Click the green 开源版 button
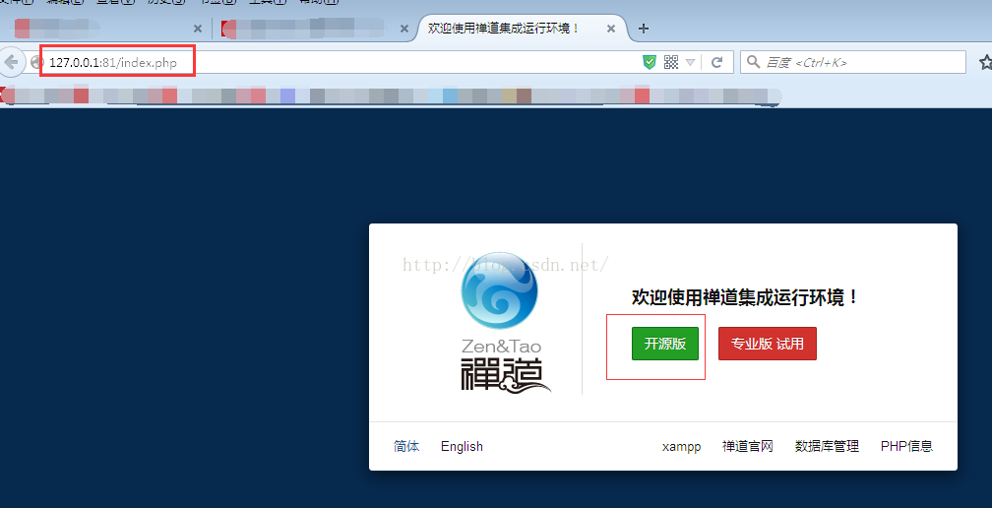Screen dimensions: 992x508 665,344
